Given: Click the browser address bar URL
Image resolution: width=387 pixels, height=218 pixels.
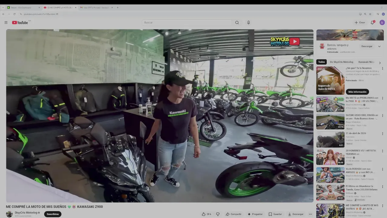Looking at the screenshot, I should (x=41, y=14).
